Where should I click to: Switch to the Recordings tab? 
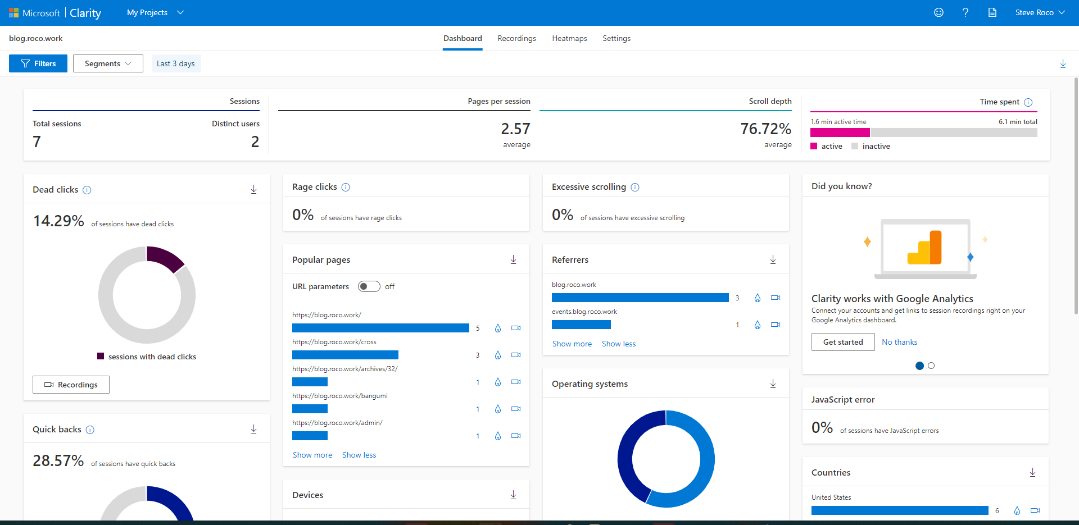(516, 38)
